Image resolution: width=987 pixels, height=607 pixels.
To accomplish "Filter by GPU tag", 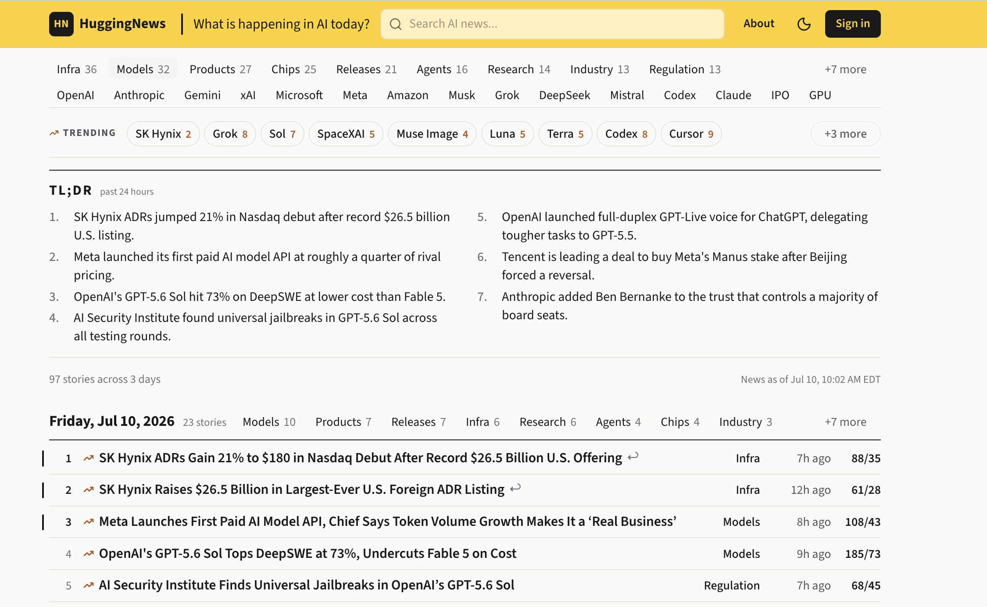I will pyautogui.click(x=820, y=95).
